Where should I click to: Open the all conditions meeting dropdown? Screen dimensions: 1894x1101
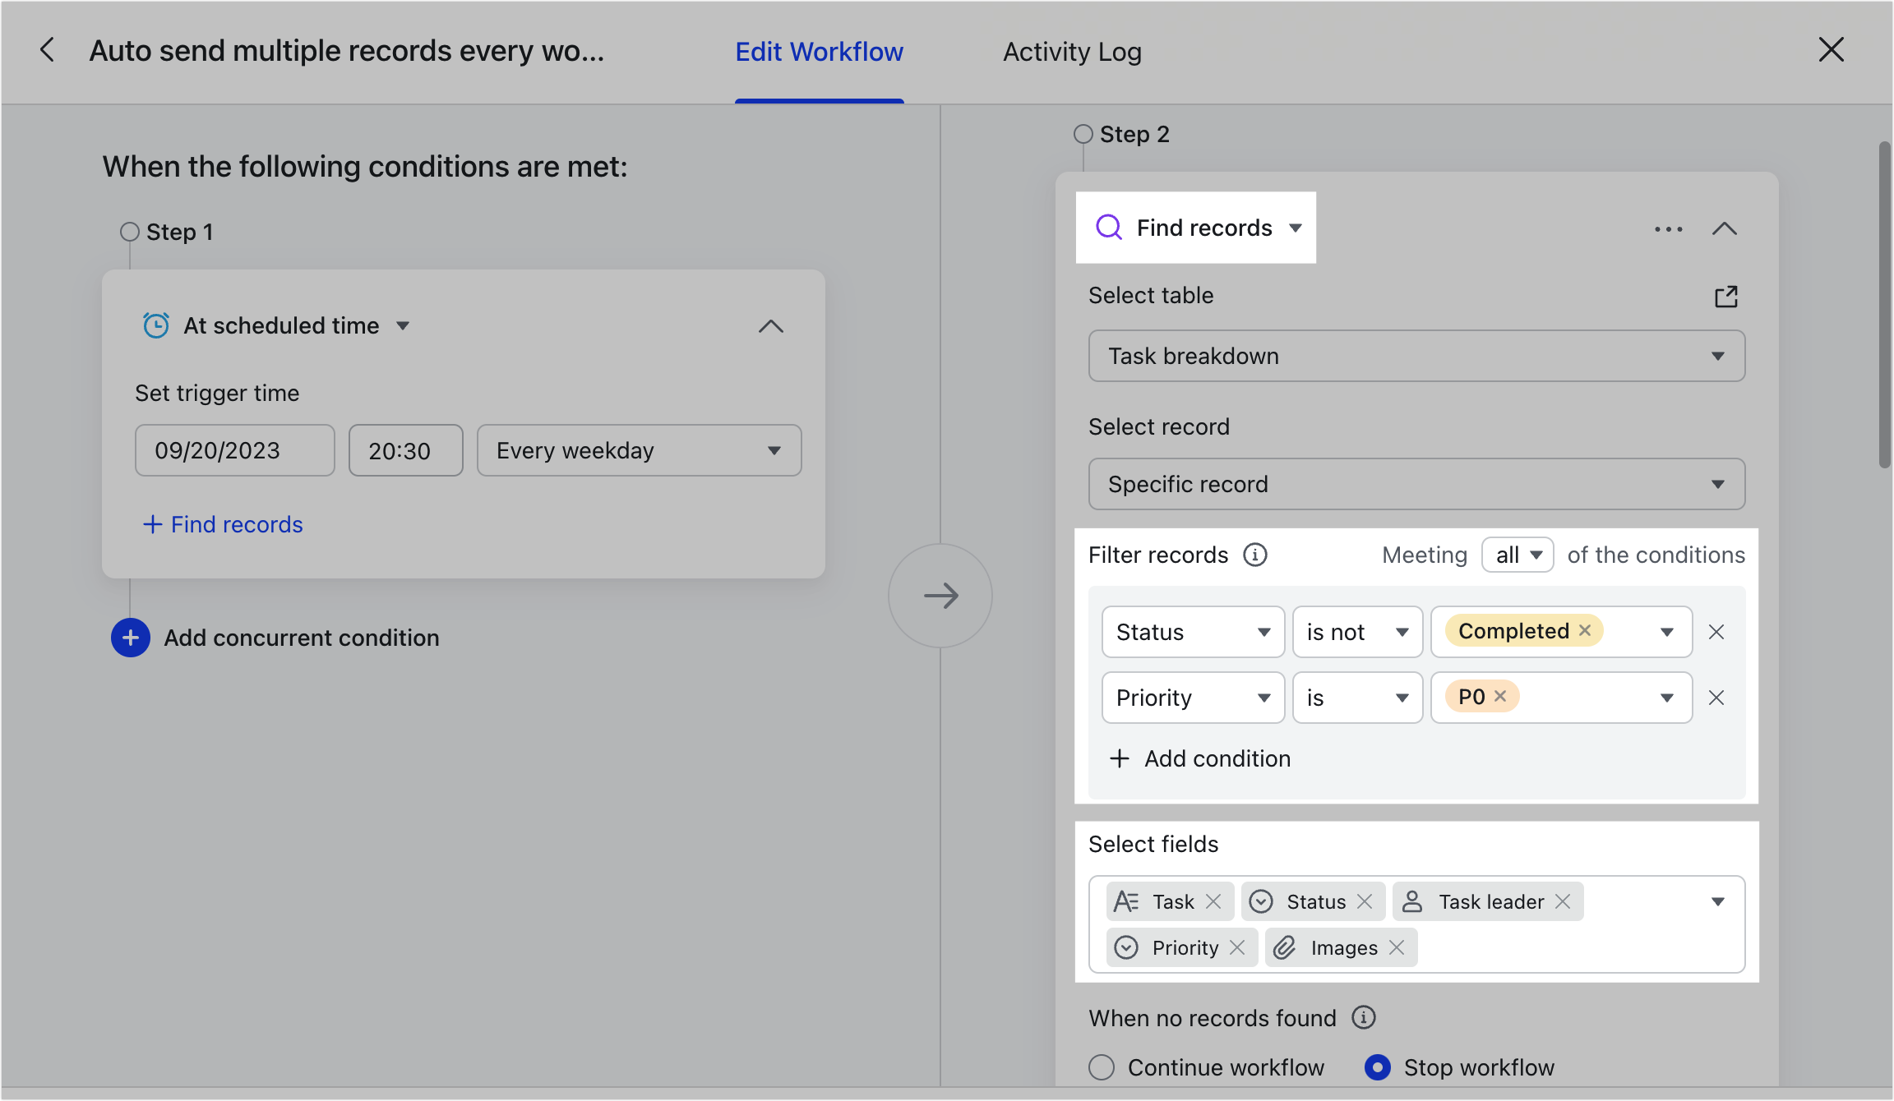tap(1517, 555)
